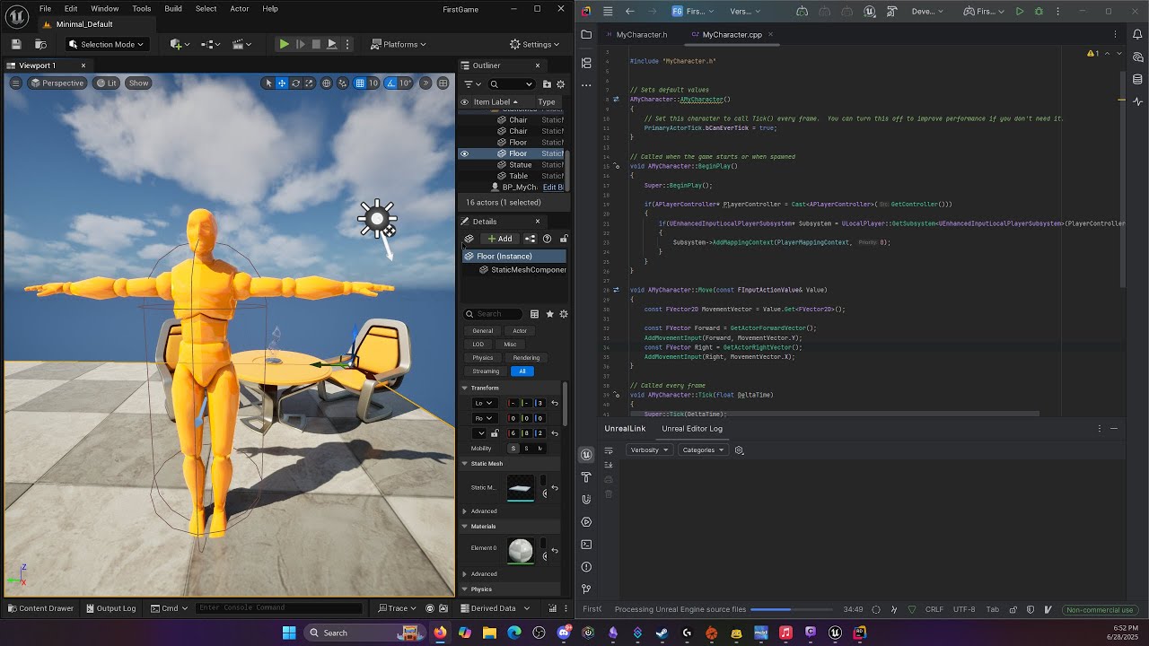Open the Unreal Actor menu
The image size is (1149, 646).
240,9
